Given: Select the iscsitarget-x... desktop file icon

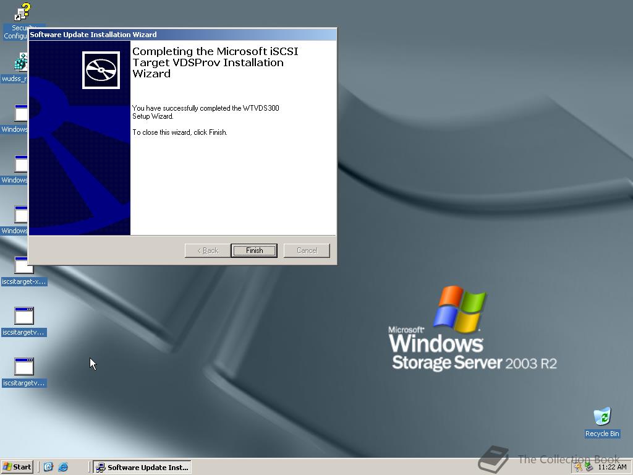Looking at the screenshot, I should pos(24,272).
